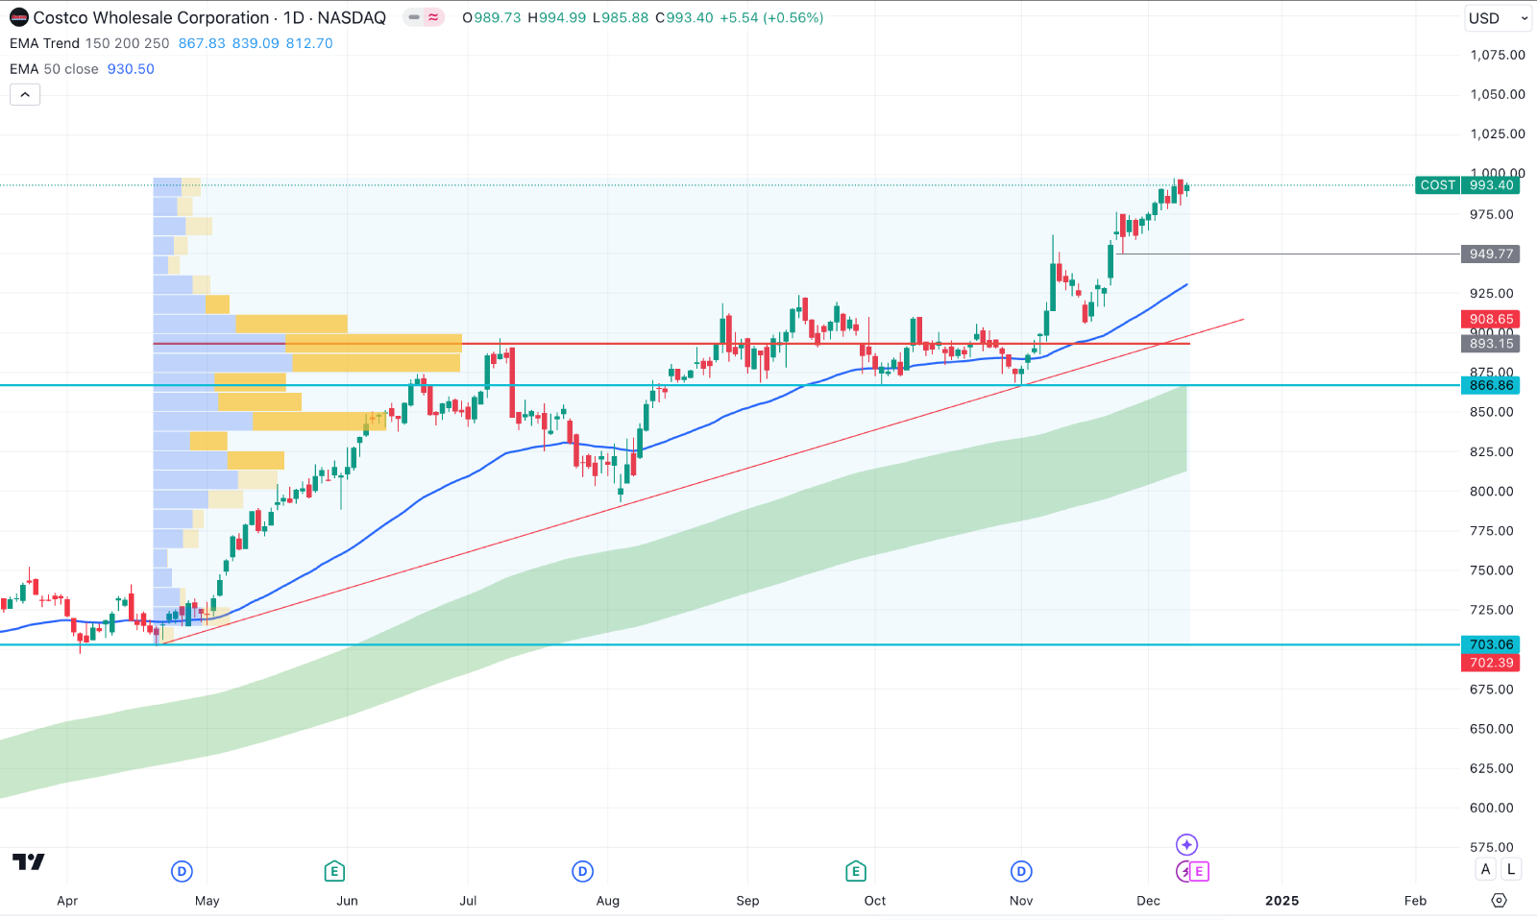Open the earnings marker near June
Image resolution: width=1537 pixels, height=920 pixels.
pos(334,871)
